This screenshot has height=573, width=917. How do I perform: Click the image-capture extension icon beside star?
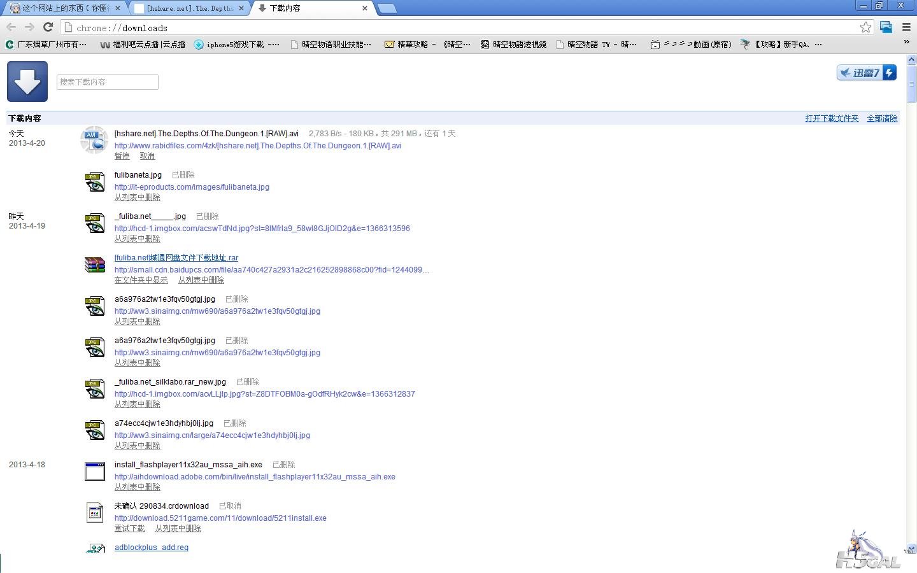886,27
